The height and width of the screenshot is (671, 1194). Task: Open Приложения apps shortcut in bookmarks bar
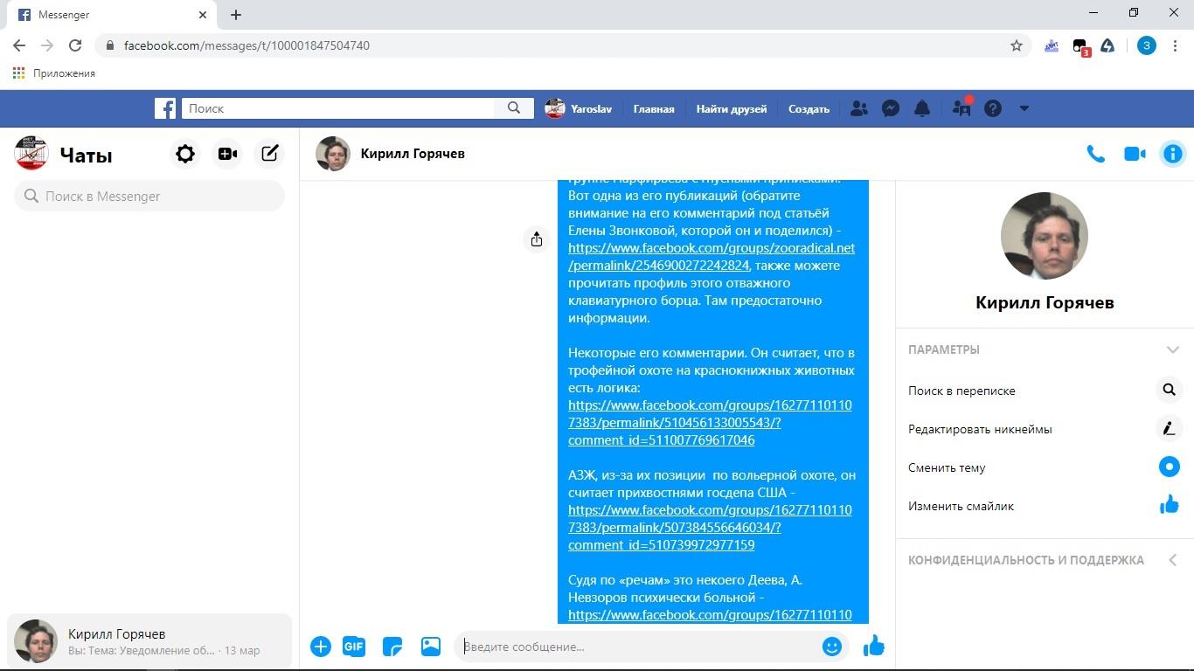54,73
